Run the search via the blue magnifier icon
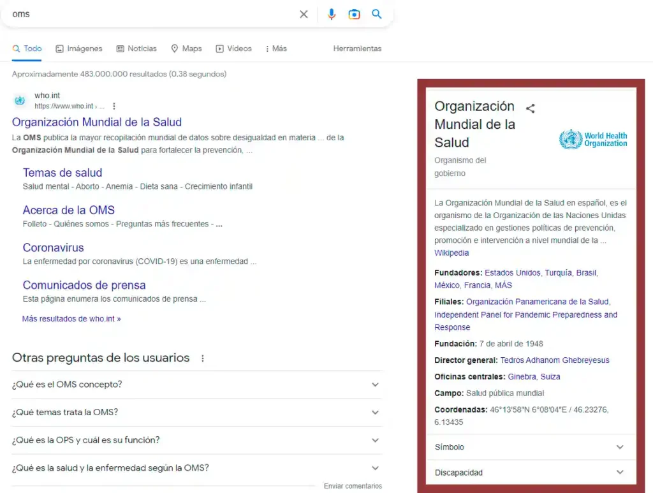Screen dimensions: 653x493 [377, 14]
